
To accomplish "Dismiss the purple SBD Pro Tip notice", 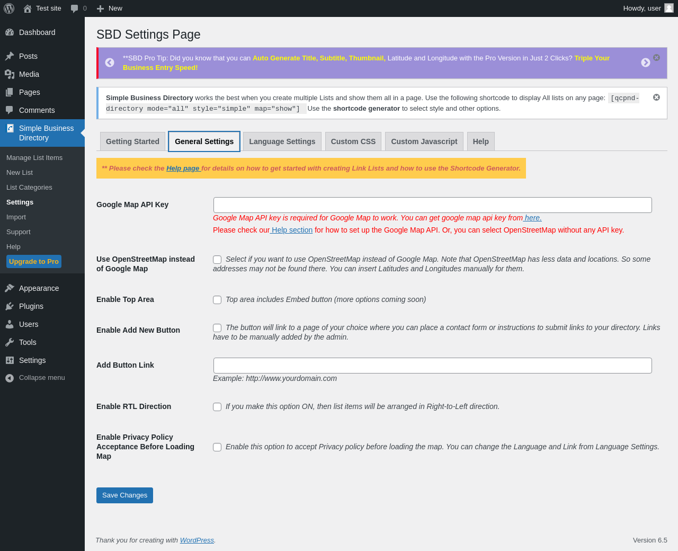I will (657, 58).
